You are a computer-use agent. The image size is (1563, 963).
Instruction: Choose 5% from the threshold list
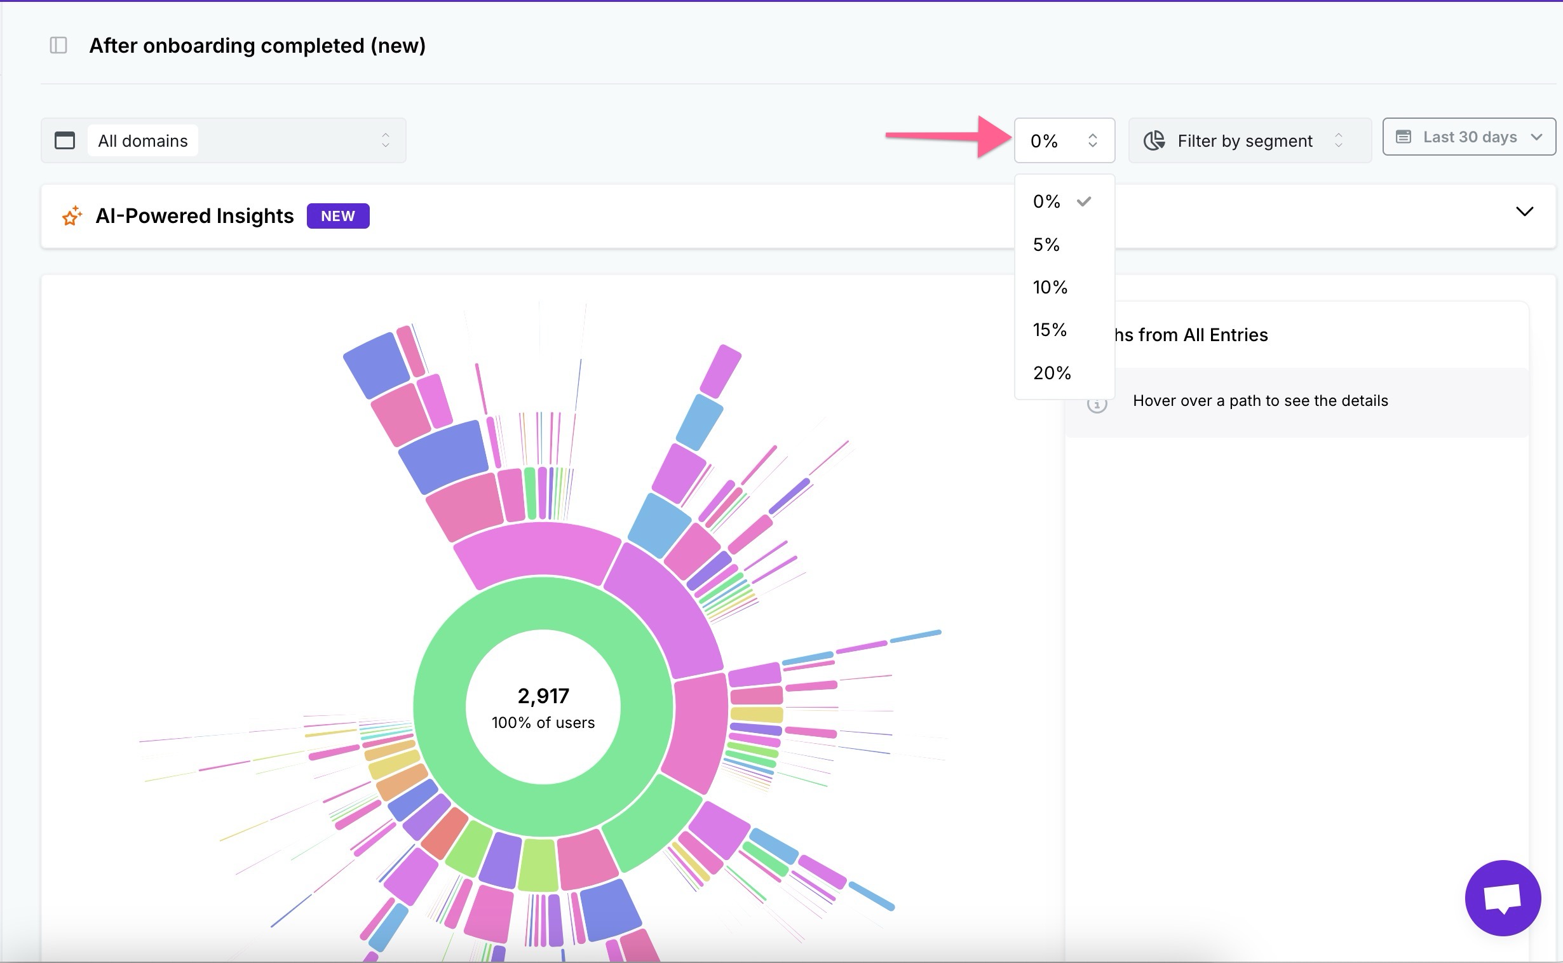[1046, 245]
